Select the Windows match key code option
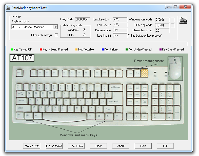The height and width of the screenshot is (156, 199). (x=84, y=30)
